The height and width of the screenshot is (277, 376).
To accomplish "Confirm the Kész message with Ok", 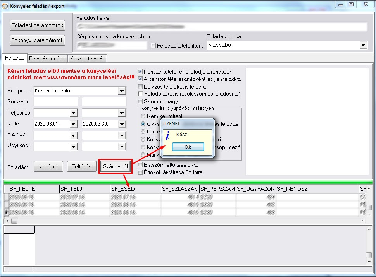I will coord(188,147).
